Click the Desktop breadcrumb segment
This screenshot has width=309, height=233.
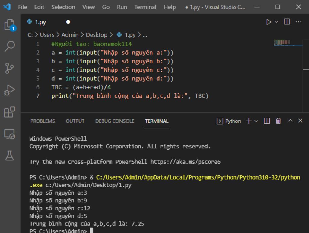pyautogui.click(x=97, y=35)
